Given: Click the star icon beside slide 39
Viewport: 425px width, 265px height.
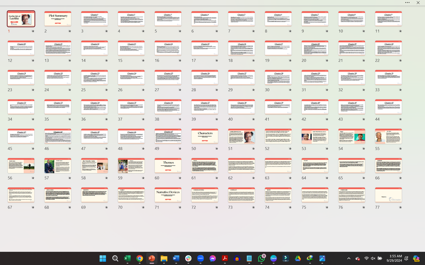Looking at the screenshot, I should pyautogui.click(x=217, y=119).
